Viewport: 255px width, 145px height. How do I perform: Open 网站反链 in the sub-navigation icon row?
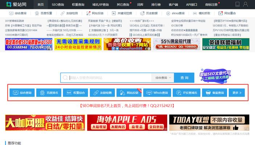(95, 13)
